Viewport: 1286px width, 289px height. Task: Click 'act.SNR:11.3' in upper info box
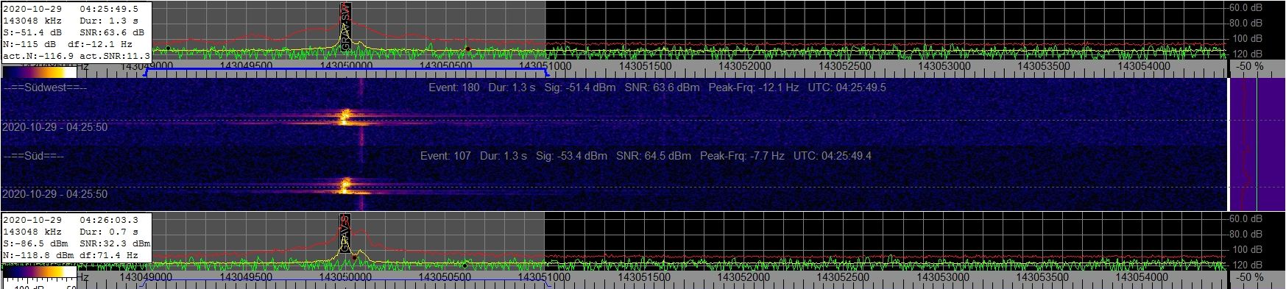pyautogui.click(x=115, y=56)
